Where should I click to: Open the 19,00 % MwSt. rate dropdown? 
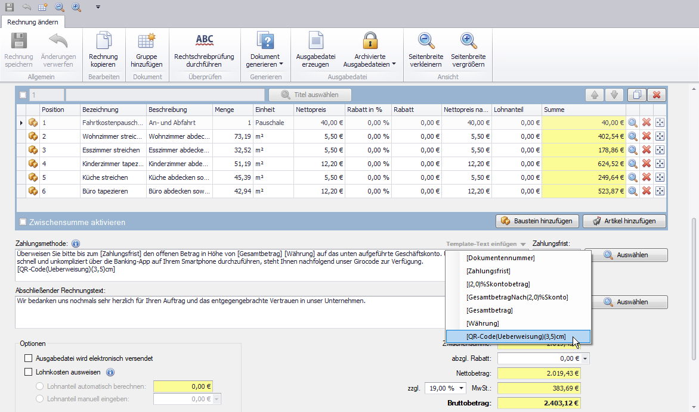click(x=461, y=388)
